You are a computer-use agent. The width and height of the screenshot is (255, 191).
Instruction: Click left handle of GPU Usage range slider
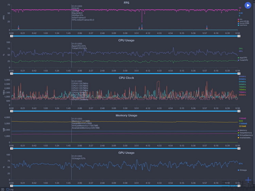[12, 186]
